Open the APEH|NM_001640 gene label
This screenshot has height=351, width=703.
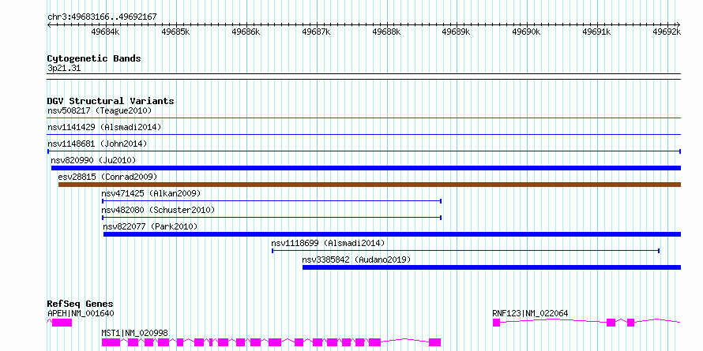[81, 313]
